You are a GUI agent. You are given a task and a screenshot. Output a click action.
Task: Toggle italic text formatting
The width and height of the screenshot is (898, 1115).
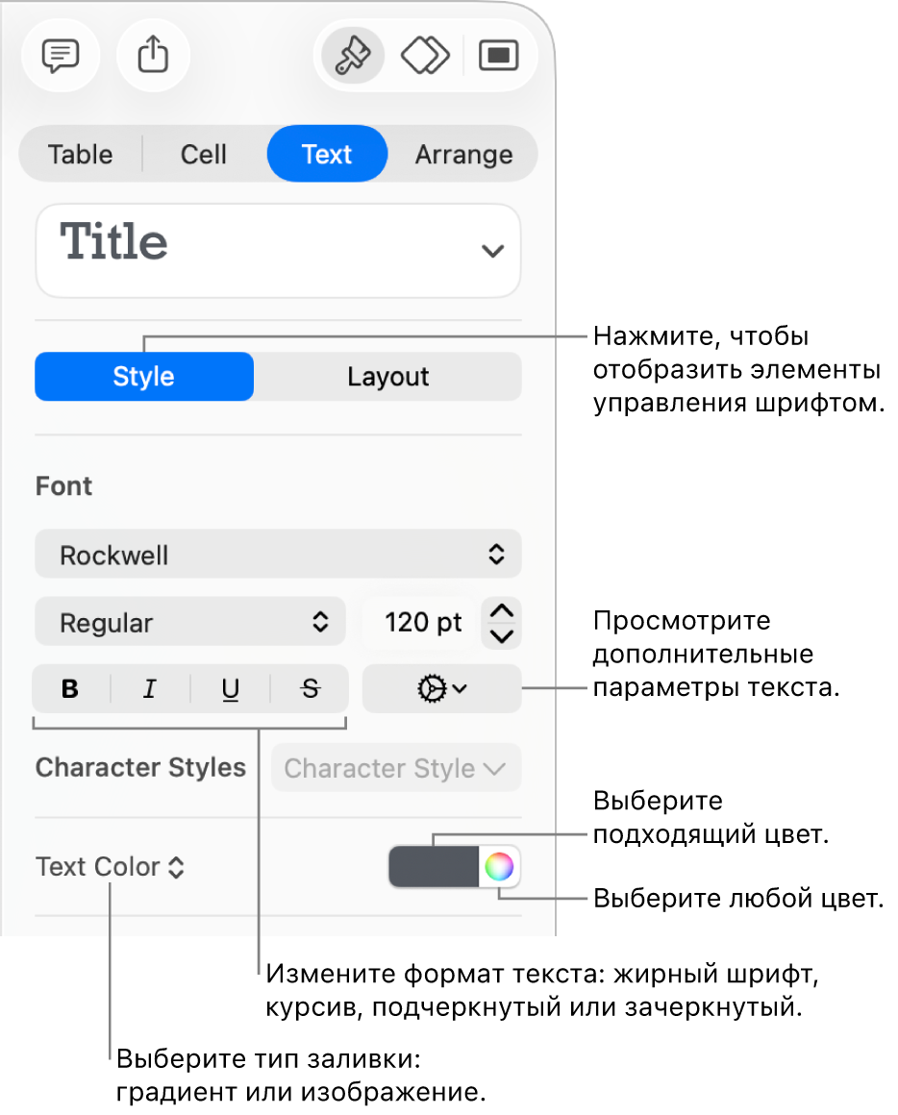[x=150, y=689]
